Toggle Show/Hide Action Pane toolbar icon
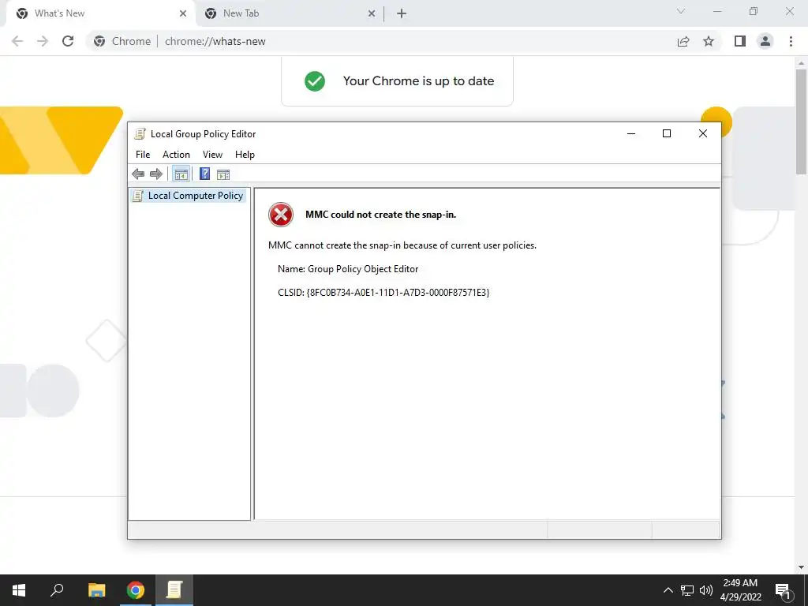 (223, 174)
